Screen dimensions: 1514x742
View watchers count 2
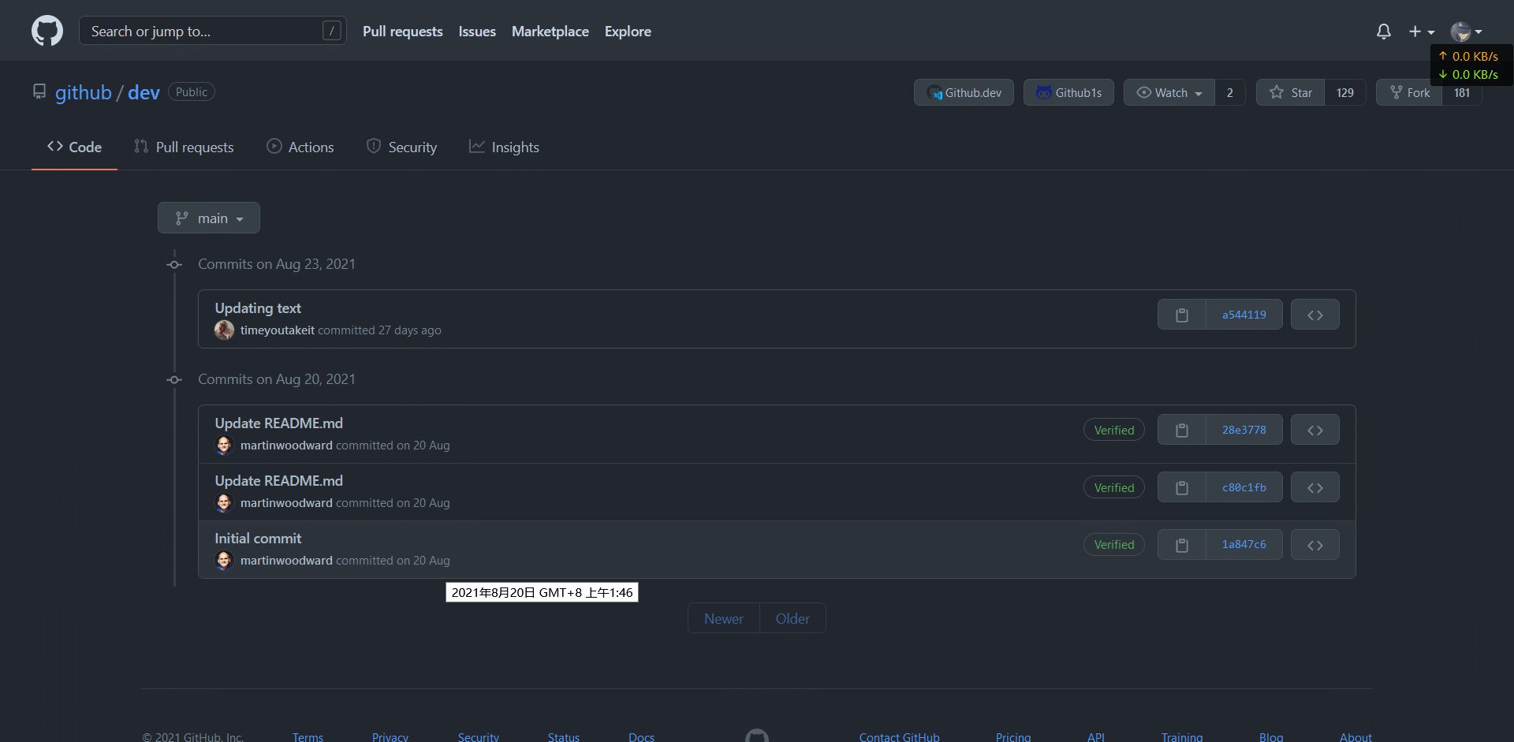[1229, 92]
